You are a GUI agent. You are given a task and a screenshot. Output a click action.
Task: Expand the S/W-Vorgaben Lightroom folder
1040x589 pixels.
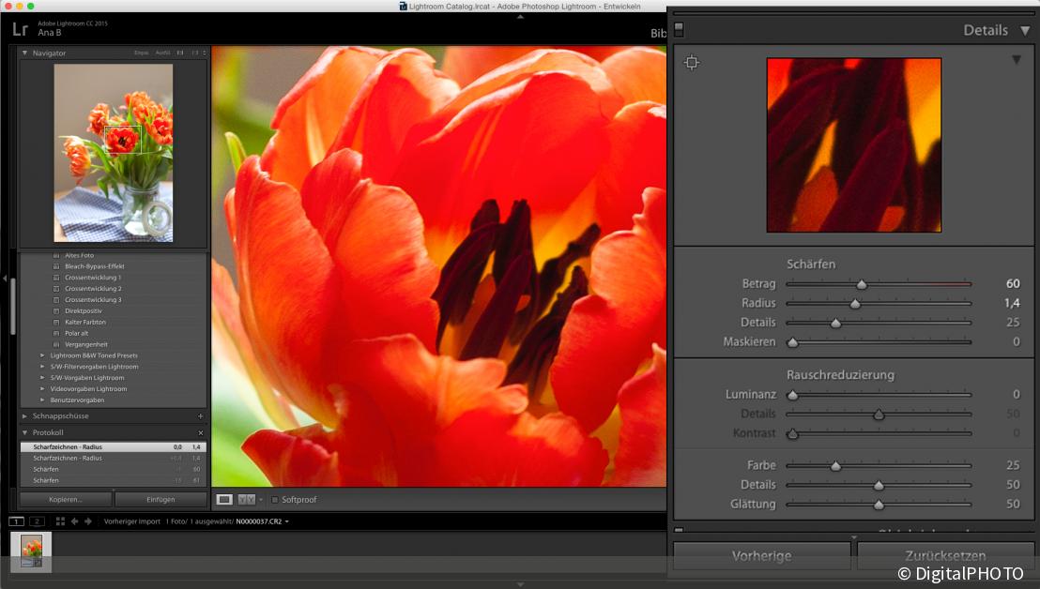click(42, 378)
